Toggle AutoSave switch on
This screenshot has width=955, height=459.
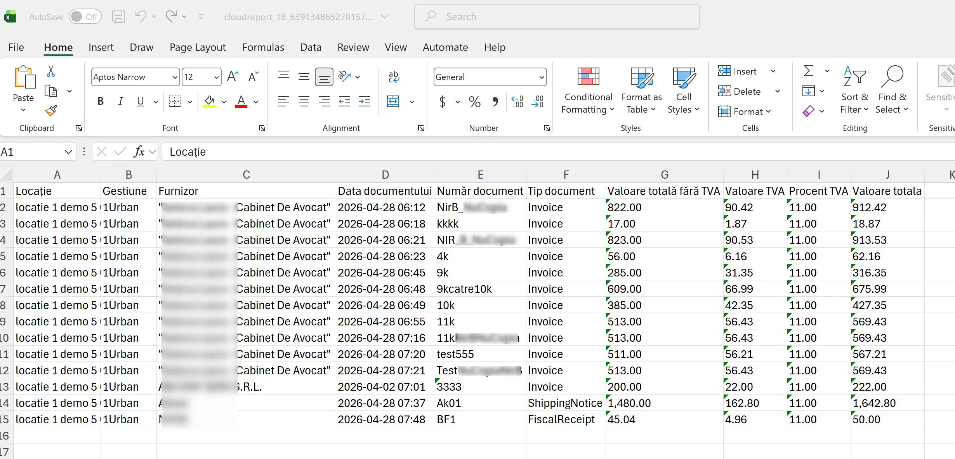point(85,17)
